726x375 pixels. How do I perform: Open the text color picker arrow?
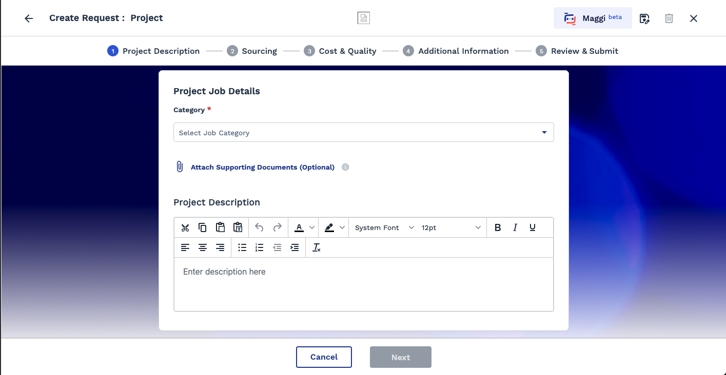coord(312,227)
